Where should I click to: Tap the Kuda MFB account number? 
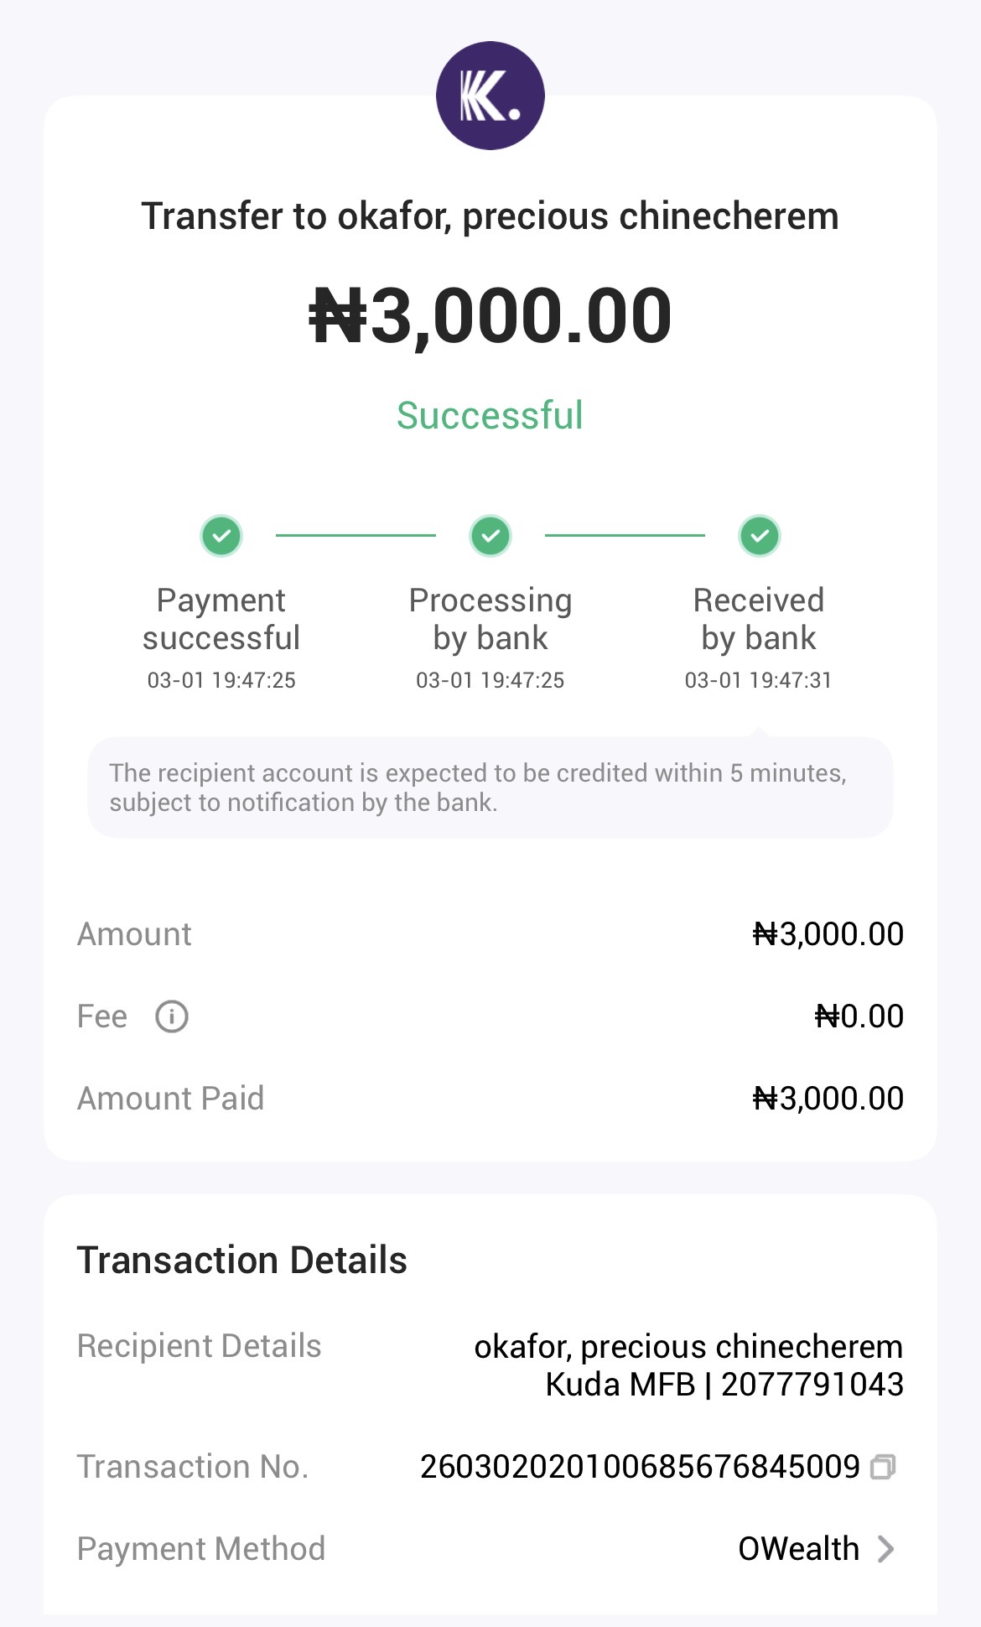point(812,1385)
